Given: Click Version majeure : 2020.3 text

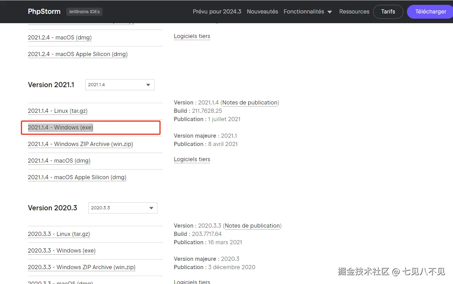Looking at the screenshot, I should pos(207,259).
